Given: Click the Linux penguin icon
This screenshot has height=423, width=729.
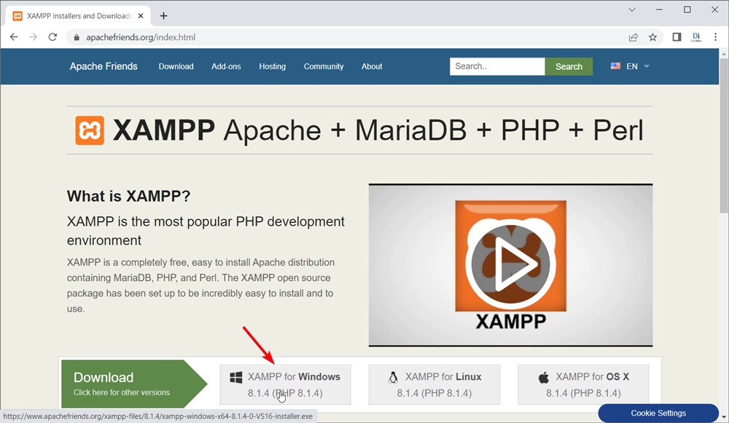Looking at the screenshot, I should (393, 377).
